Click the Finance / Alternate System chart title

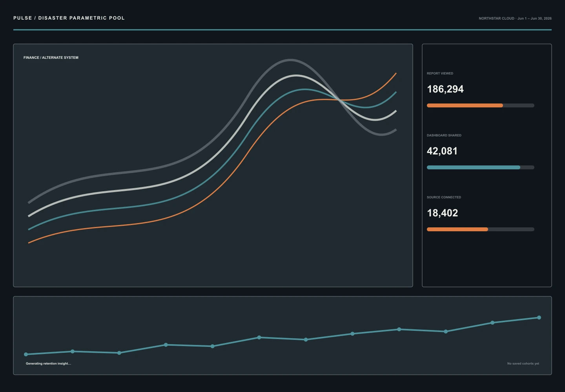pos(51,58)
